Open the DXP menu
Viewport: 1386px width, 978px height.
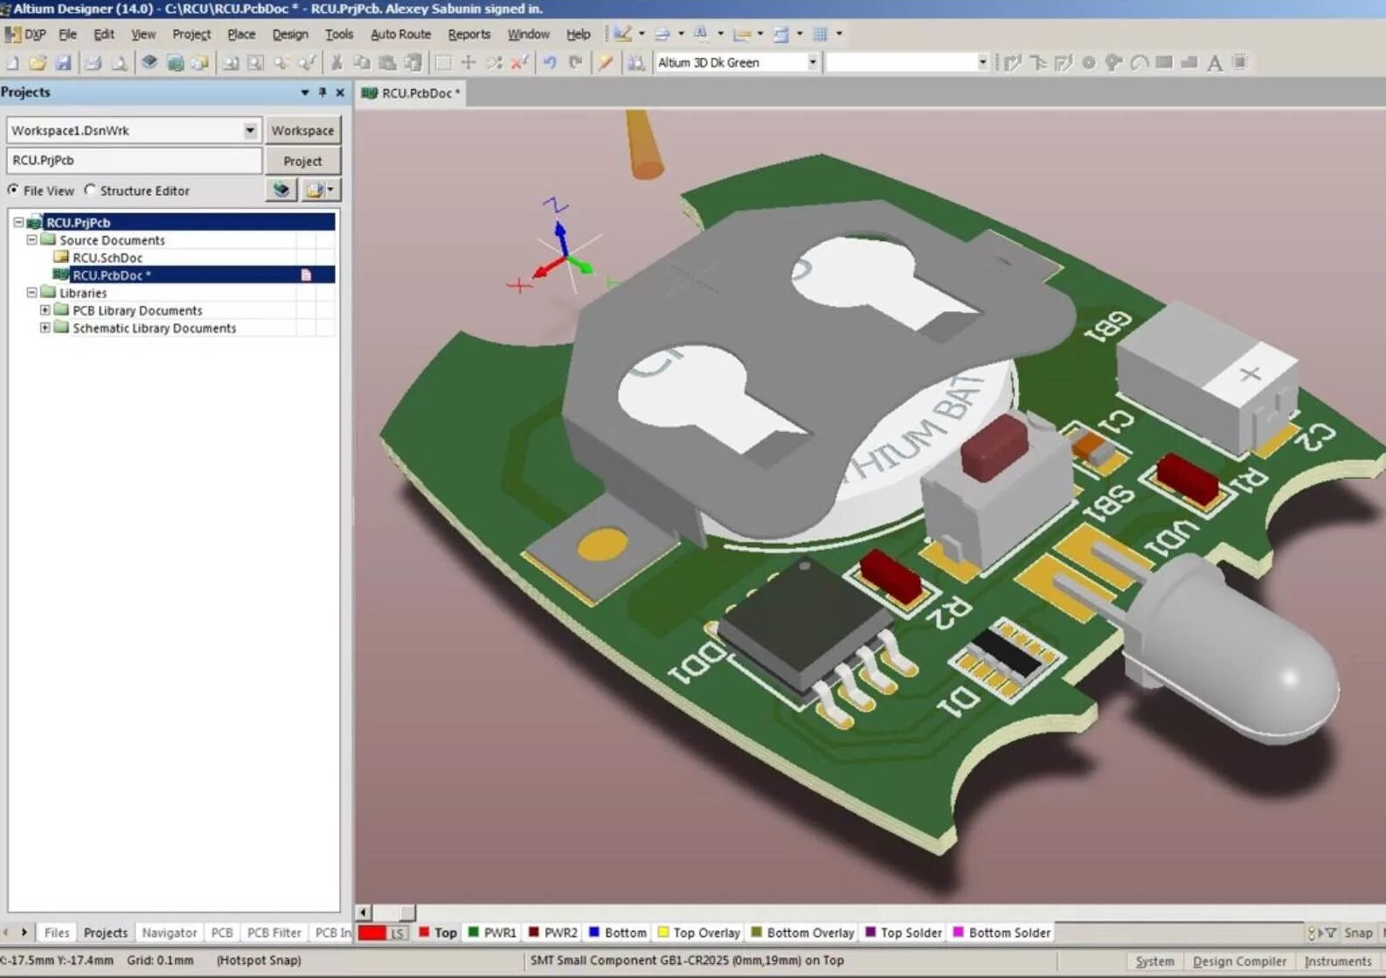coord(25,34)
